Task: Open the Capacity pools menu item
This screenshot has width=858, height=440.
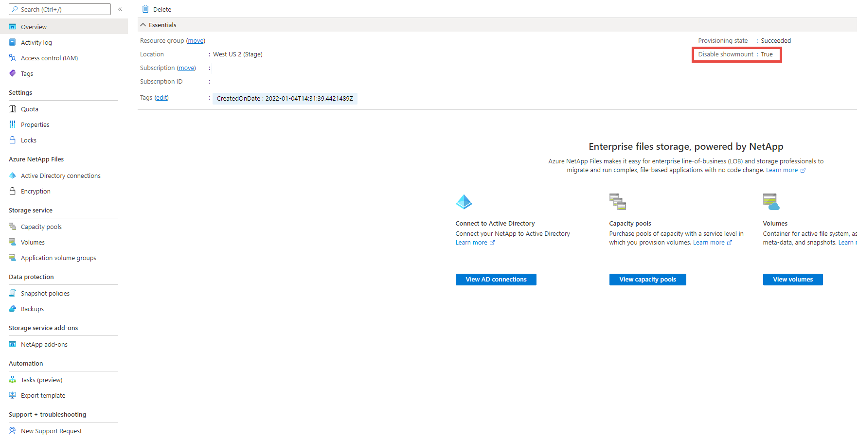Action: [41, 227]
